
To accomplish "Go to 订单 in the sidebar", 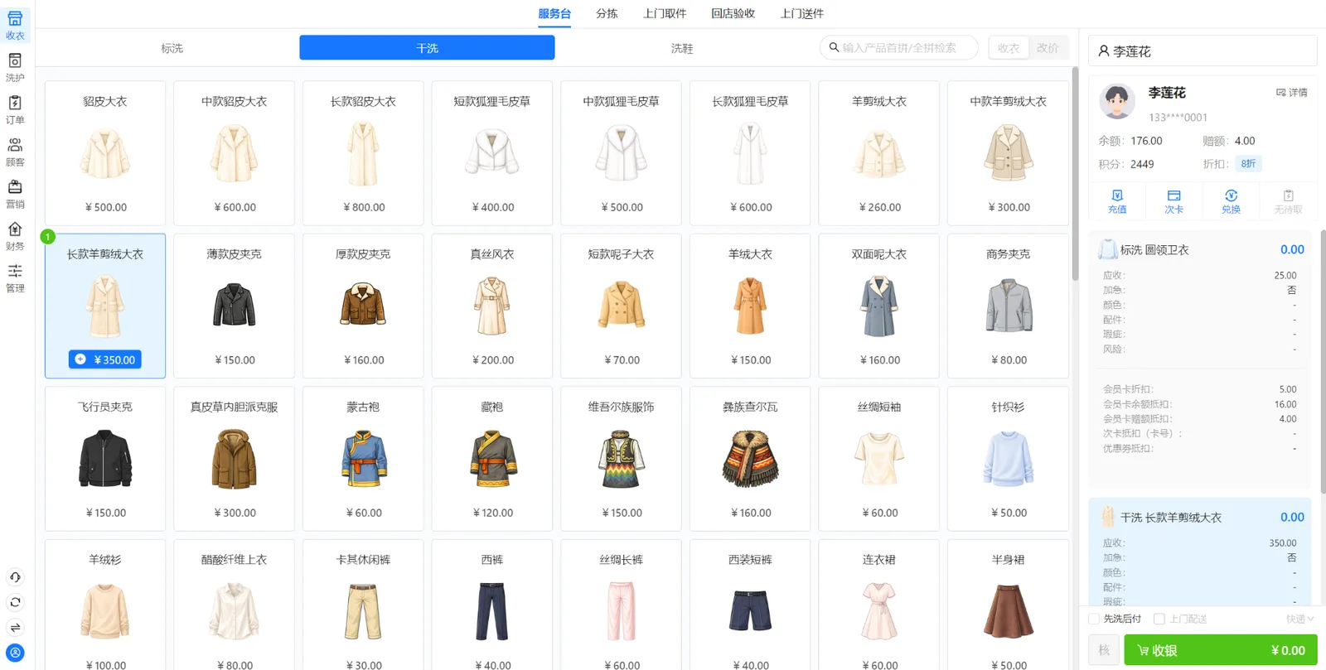I will click(15, 109).
